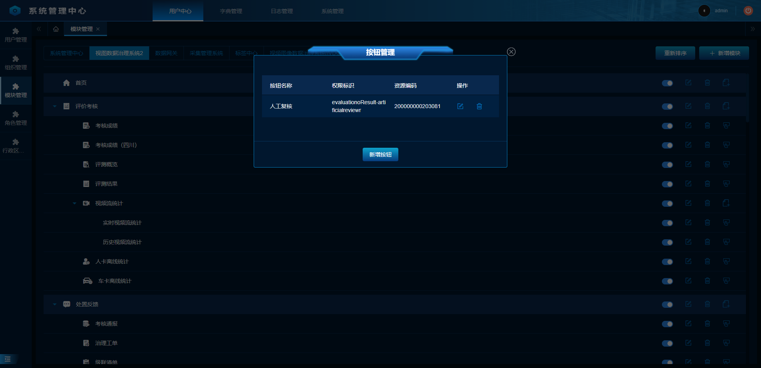Delete the 人工复核 button entry
The image size is (761, 368).
(479, 106)
